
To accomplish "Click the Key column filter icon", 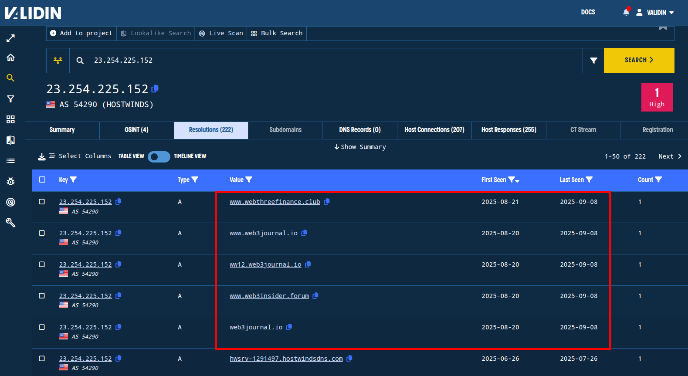I will pyautogui.click(x=73, y=180).
